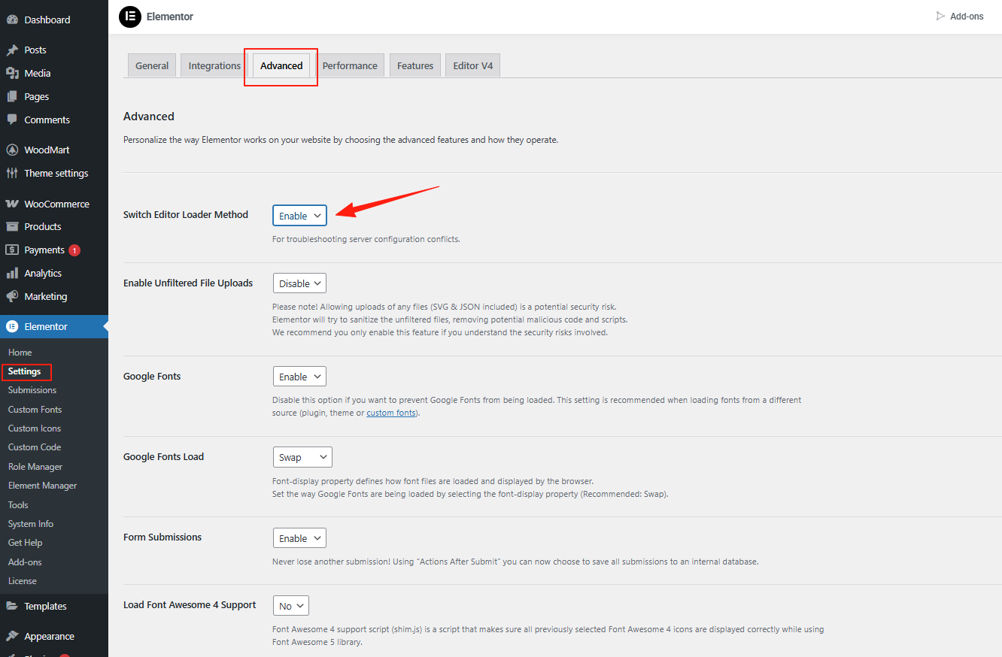Screen dimensions: 1002x657
Task: Open the Integrations tab
Action: coord(214,65)
